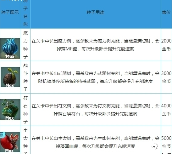Viewport: 172px width, 154px height.
Task: Click the red 生命种子 seed image
Action: [x=10, y=142]
